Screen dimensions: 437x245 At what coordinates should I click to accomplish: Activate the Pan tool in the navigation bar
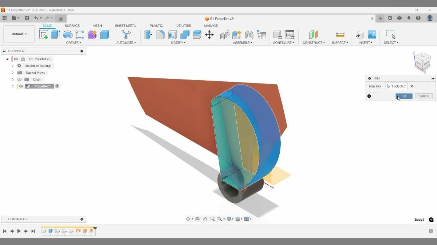205,219
